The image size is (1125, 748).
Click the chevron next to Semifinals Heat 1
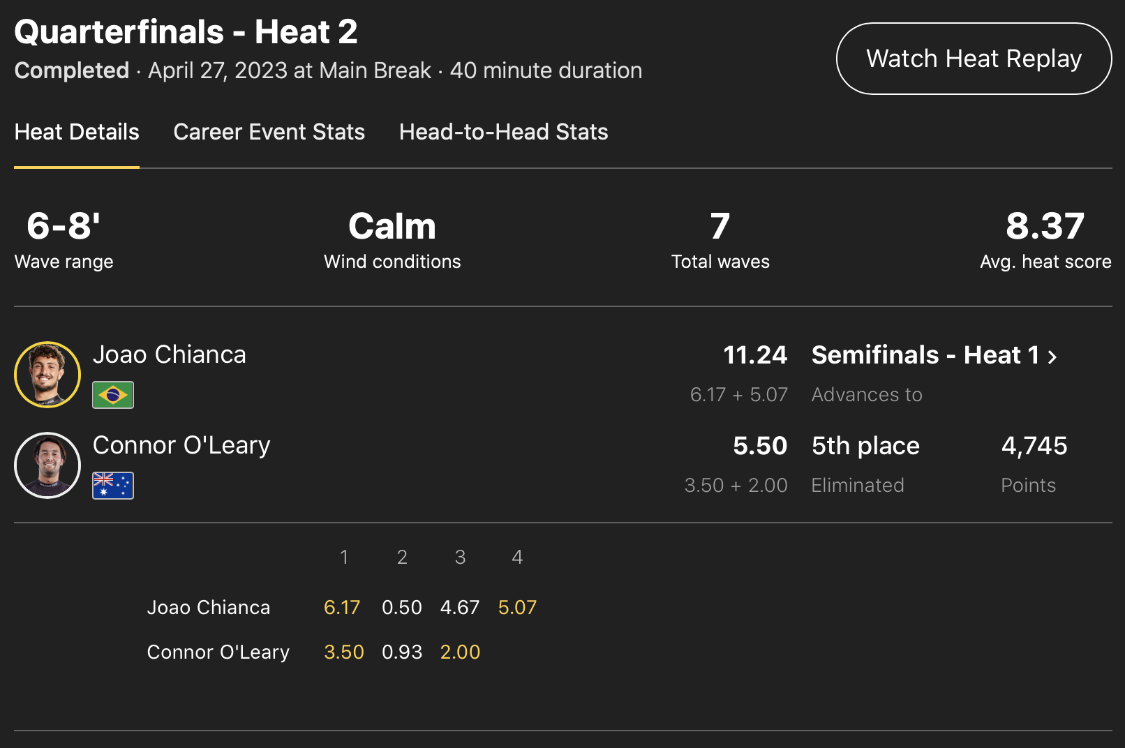(x=1052, y=357)
